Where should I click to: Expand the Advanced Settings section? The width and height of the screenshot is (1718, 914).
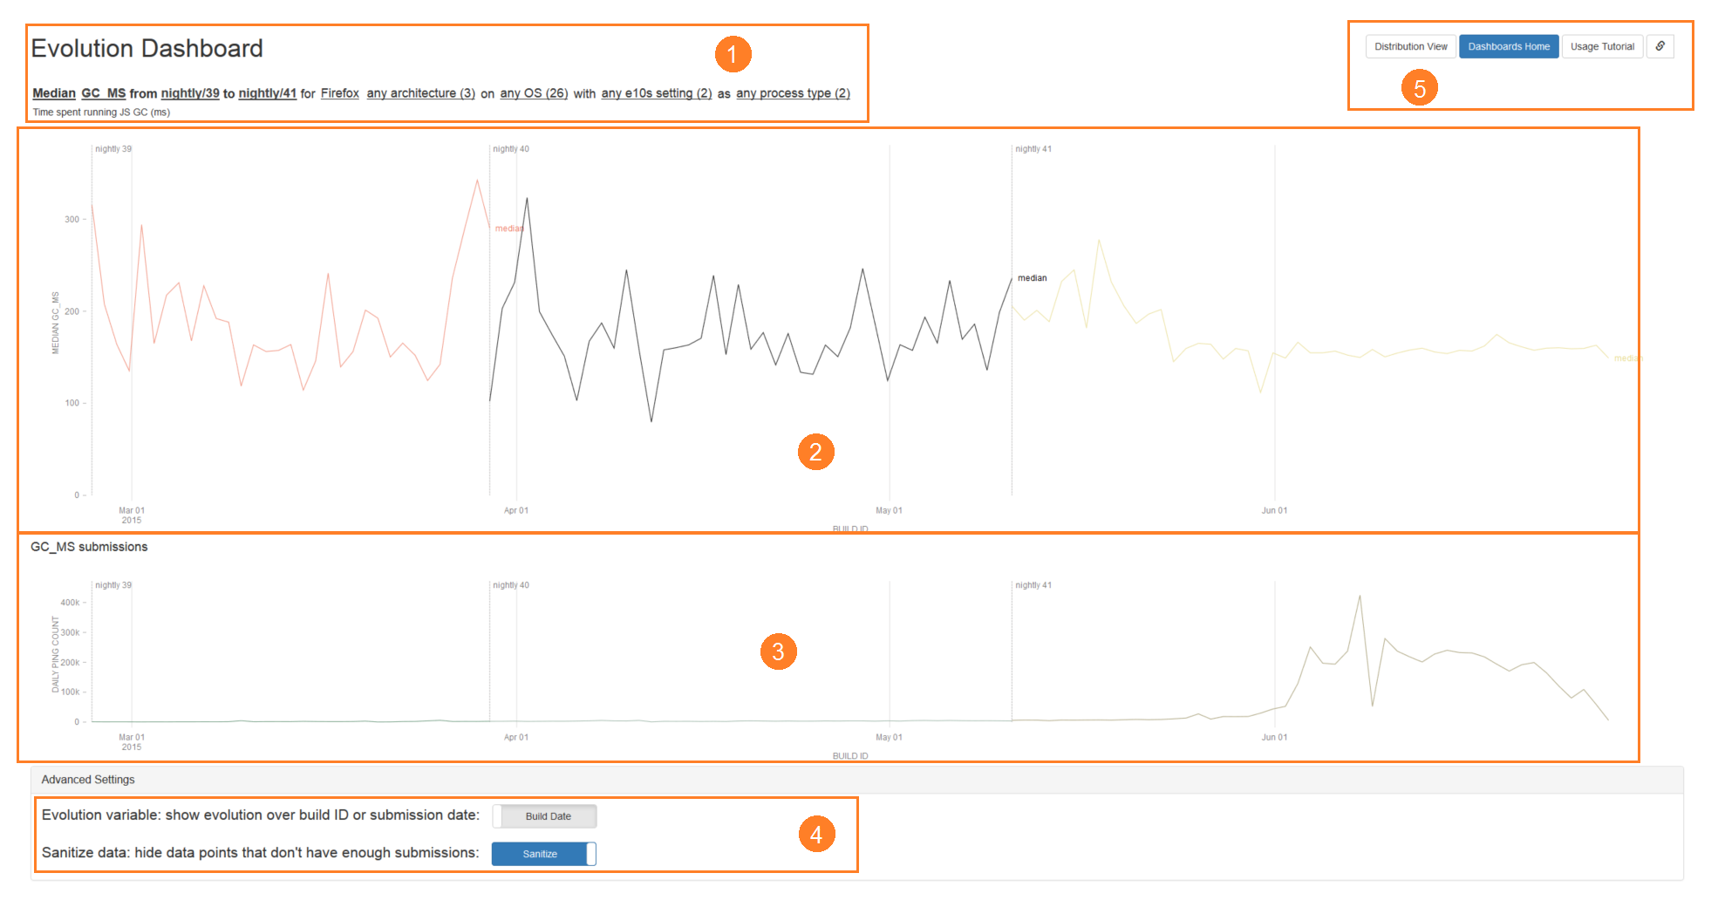[87, 779]
